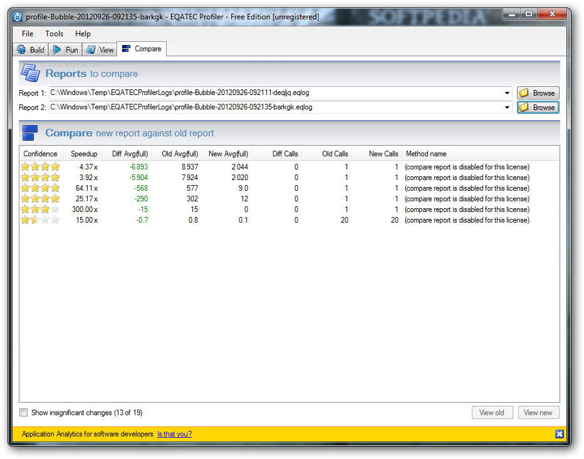
Task: Switch to the View tab
Action: pos(100,49)
